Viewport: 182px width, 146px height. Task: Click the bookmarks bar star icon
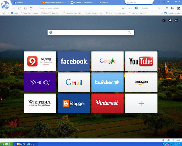coord(4,13)
